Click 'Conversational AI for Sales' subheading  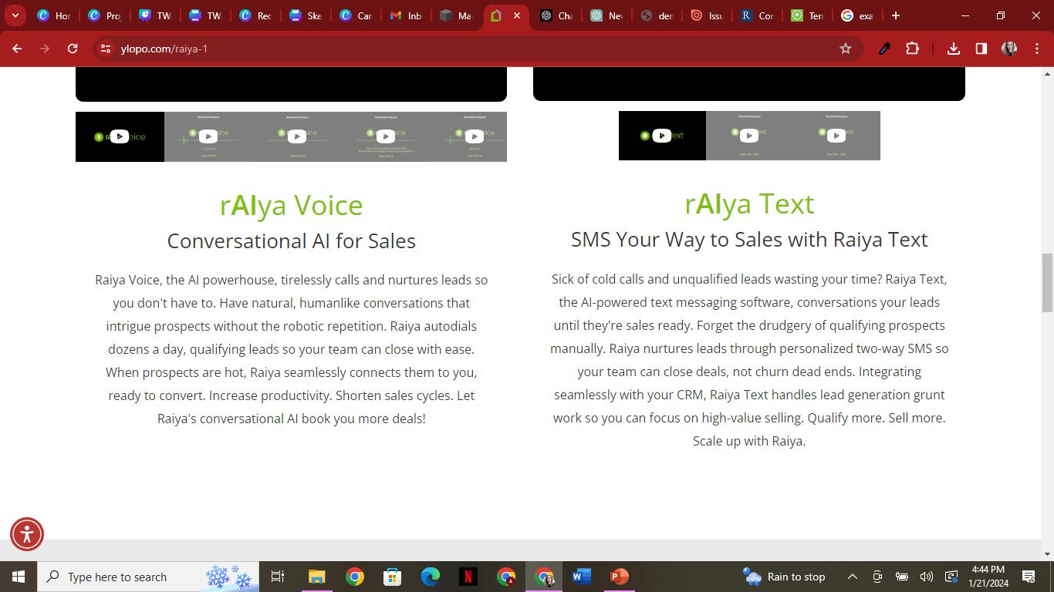[292, 240]
